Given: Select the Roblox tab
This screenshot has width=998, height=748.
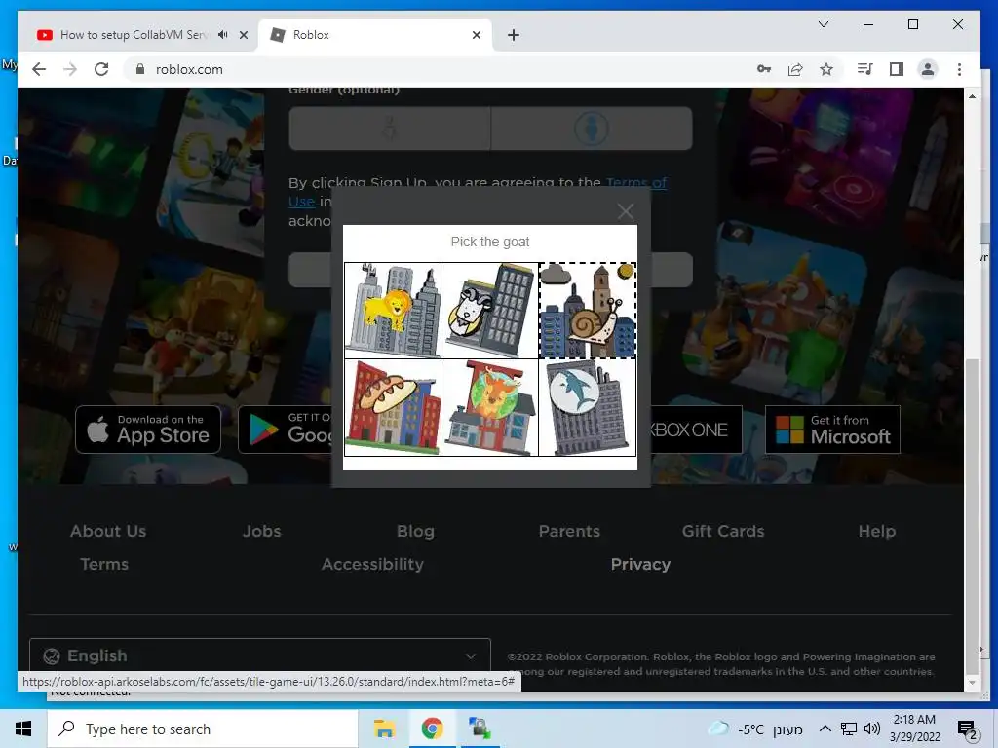Looking at the screenshot, I should click(x=375, y=35).
